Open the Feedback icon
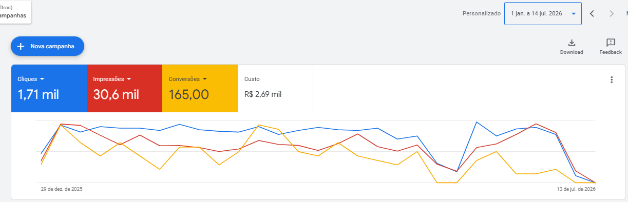 611,43
